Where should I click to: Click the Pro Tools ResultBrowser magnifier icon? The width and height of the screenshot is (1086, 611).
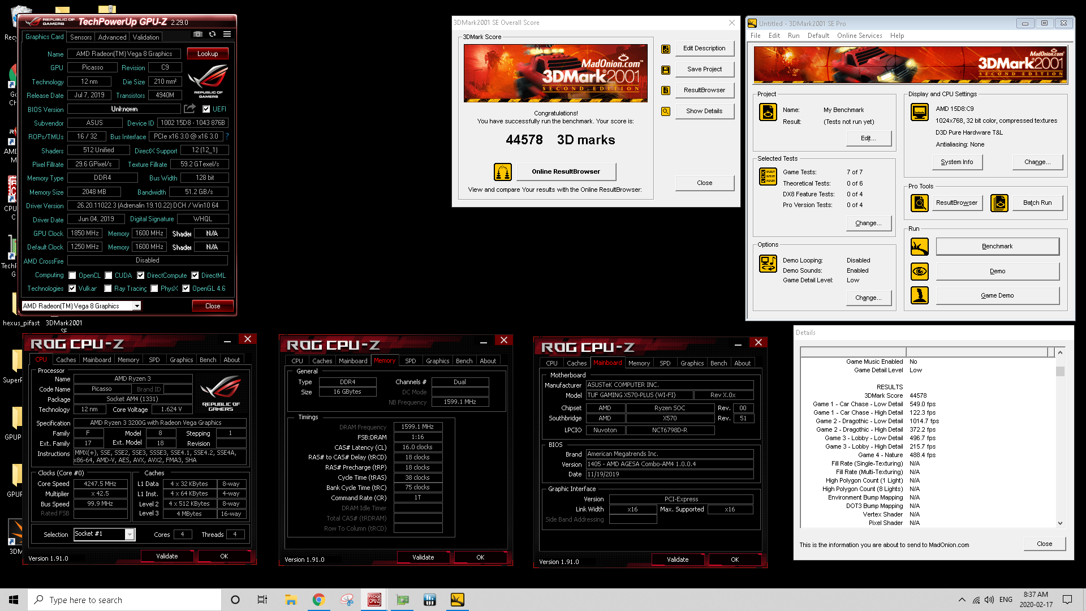point(920,203)
